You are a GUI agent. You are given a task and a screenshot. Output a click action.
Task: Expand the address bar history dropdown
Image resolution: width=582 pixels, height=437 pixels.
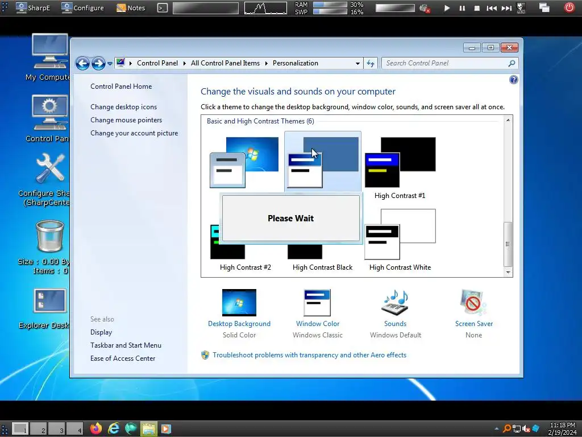point(357,64)
